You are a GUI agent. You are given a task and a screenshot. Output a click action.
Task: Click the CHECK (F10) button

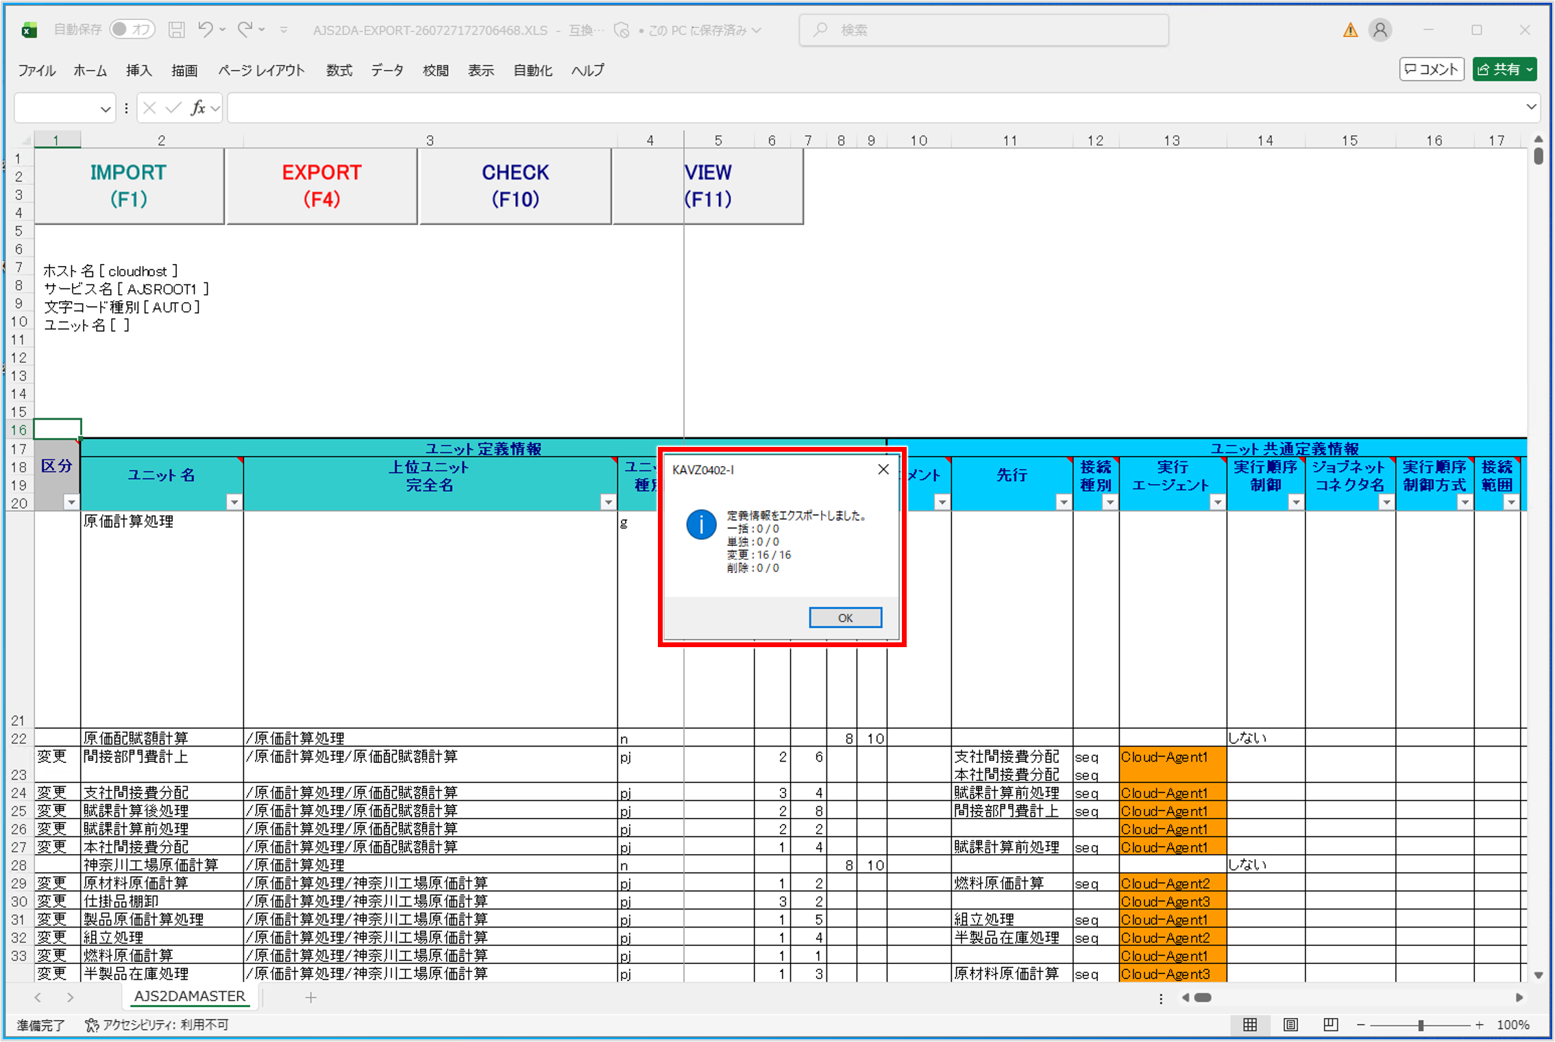(x=515, y=186)
